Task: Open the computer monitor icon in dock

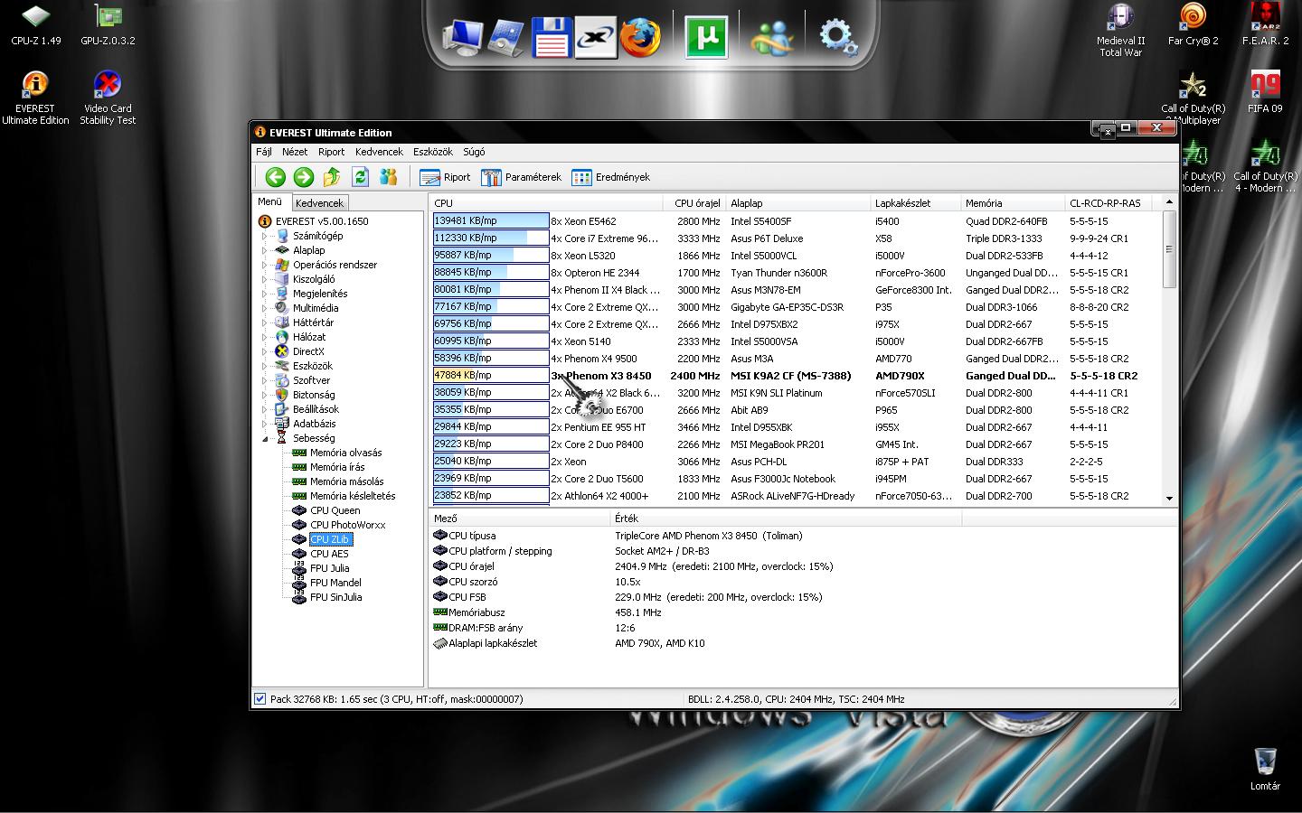Action: 462,38
